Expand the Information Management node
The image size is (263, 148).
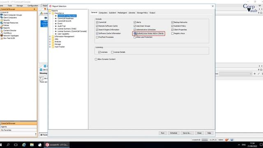[50, 37]
